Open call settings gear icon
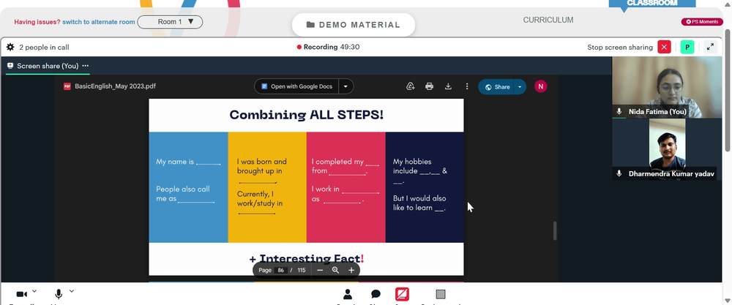732x305 pixels. click(x=10, y=47)
